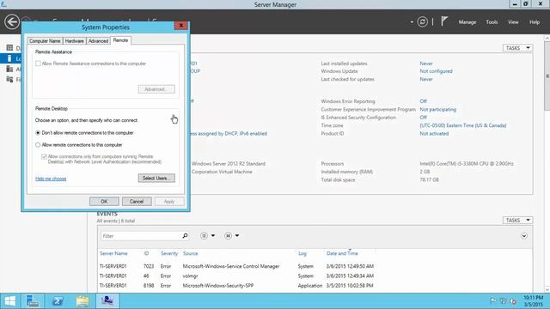Select the Remote tab
Screen dimensions: 550x309
(120, 40)
